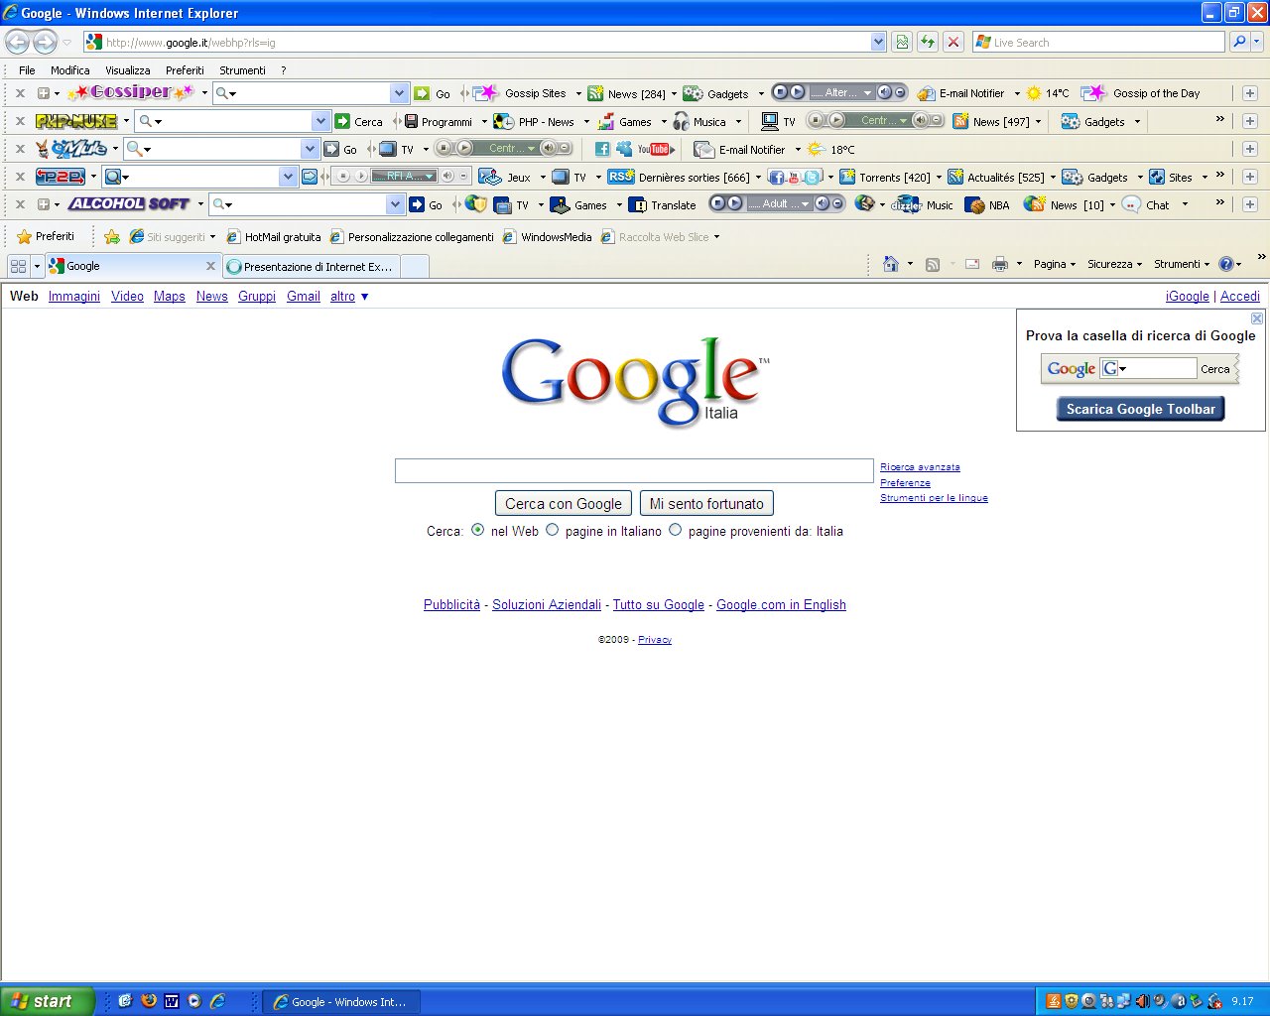Click the 18°C weather icon

pyautogui.click(x=816, y=150)
